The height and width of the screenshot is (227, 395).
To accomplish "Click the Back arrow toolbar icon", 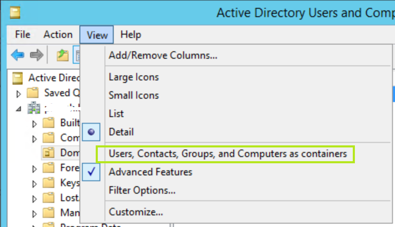I will (x=18, y=55).
